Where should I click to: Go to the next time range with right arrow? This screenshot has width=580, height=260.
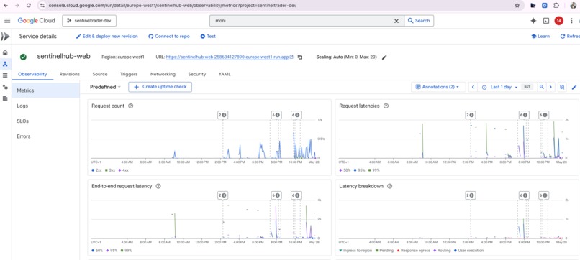click(550, 87)
